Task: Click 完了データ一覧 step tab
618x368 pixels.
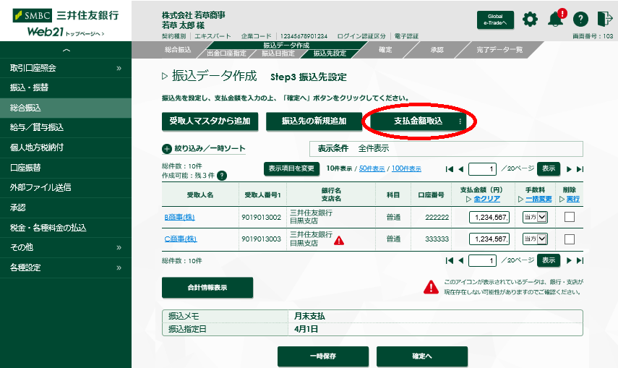Action: pos(499,50)
